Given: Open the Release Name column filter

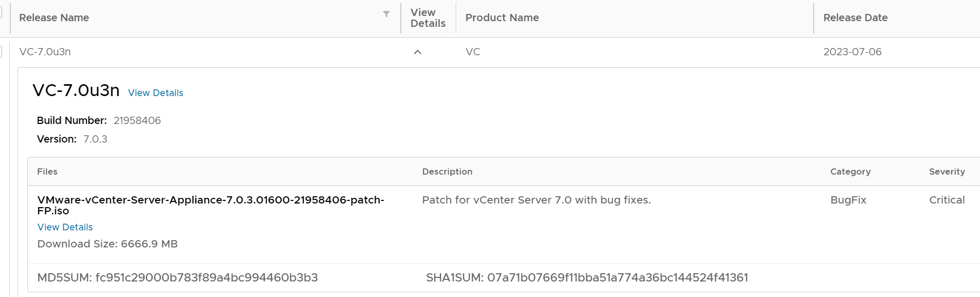Looking at the screenshot, I should click(386, 14).
